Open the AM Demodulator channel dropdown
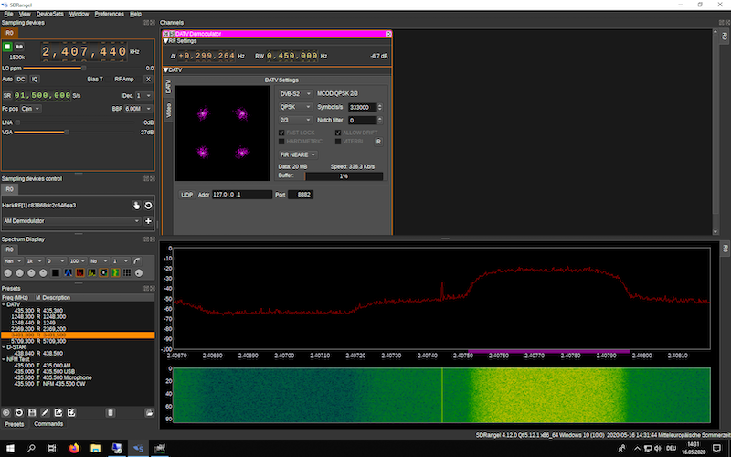Viewport: 731px width, 457px height. click(x=71, y=220)
